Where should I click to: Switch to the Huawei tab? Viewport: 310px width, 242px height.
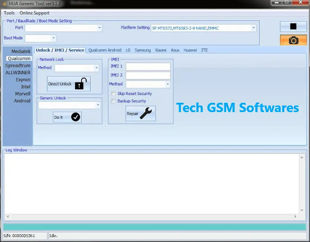[x=190, y=50]
